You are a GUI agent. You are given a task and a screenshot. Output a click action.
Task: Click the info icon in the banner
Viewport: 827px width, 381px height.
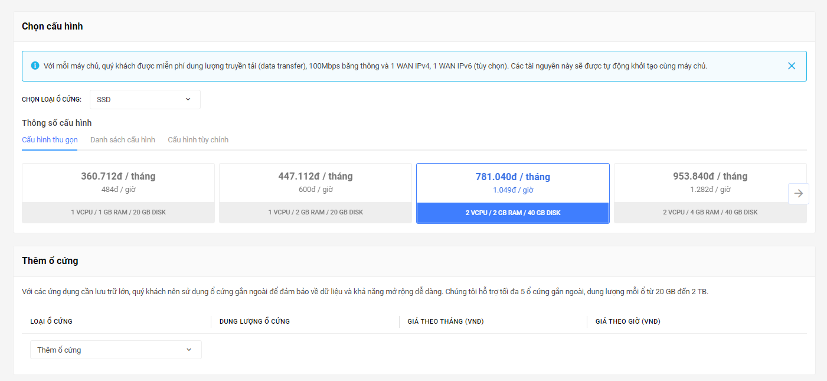[35, 66]
